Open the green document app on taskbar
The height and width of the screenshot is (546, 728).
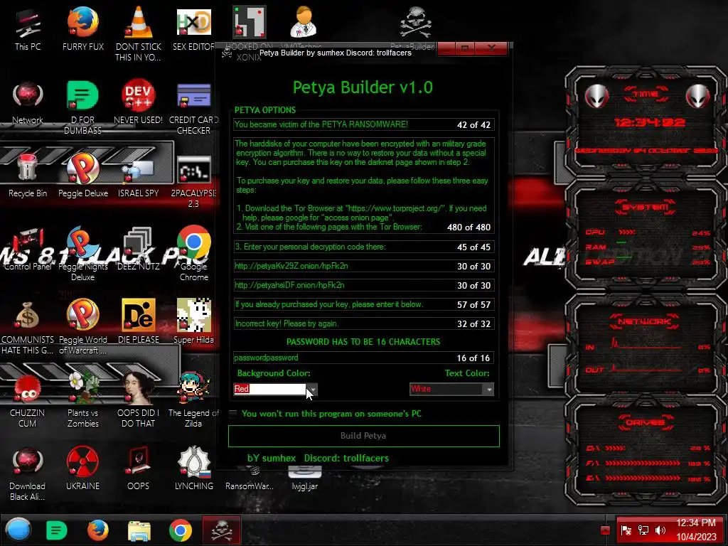(x=57, y=530)
